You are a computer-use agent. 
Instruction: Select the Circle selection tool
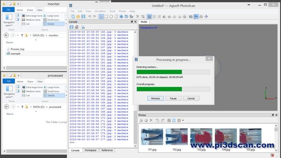[x=111, y=17]
